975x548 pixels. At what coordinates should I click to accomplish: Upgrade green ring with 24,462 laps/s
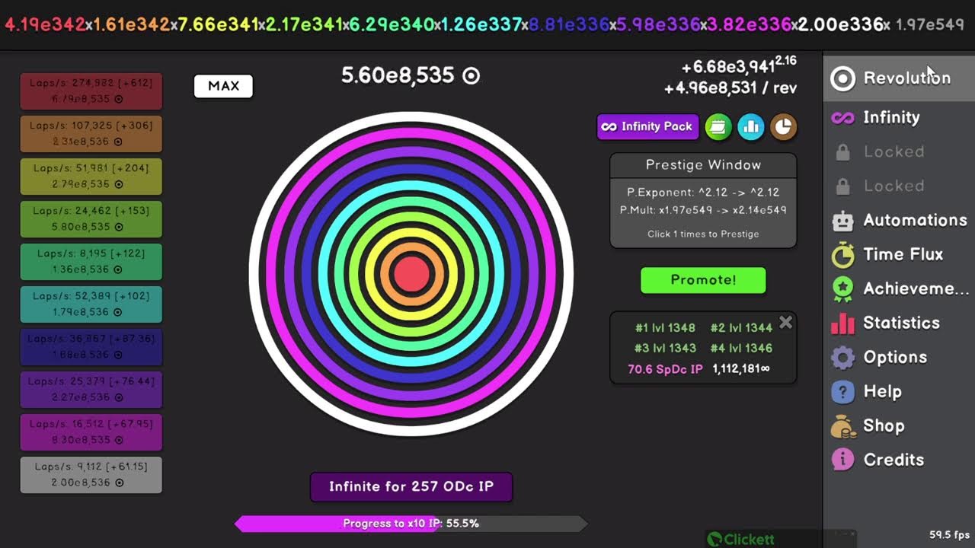(x=91, y=219)
